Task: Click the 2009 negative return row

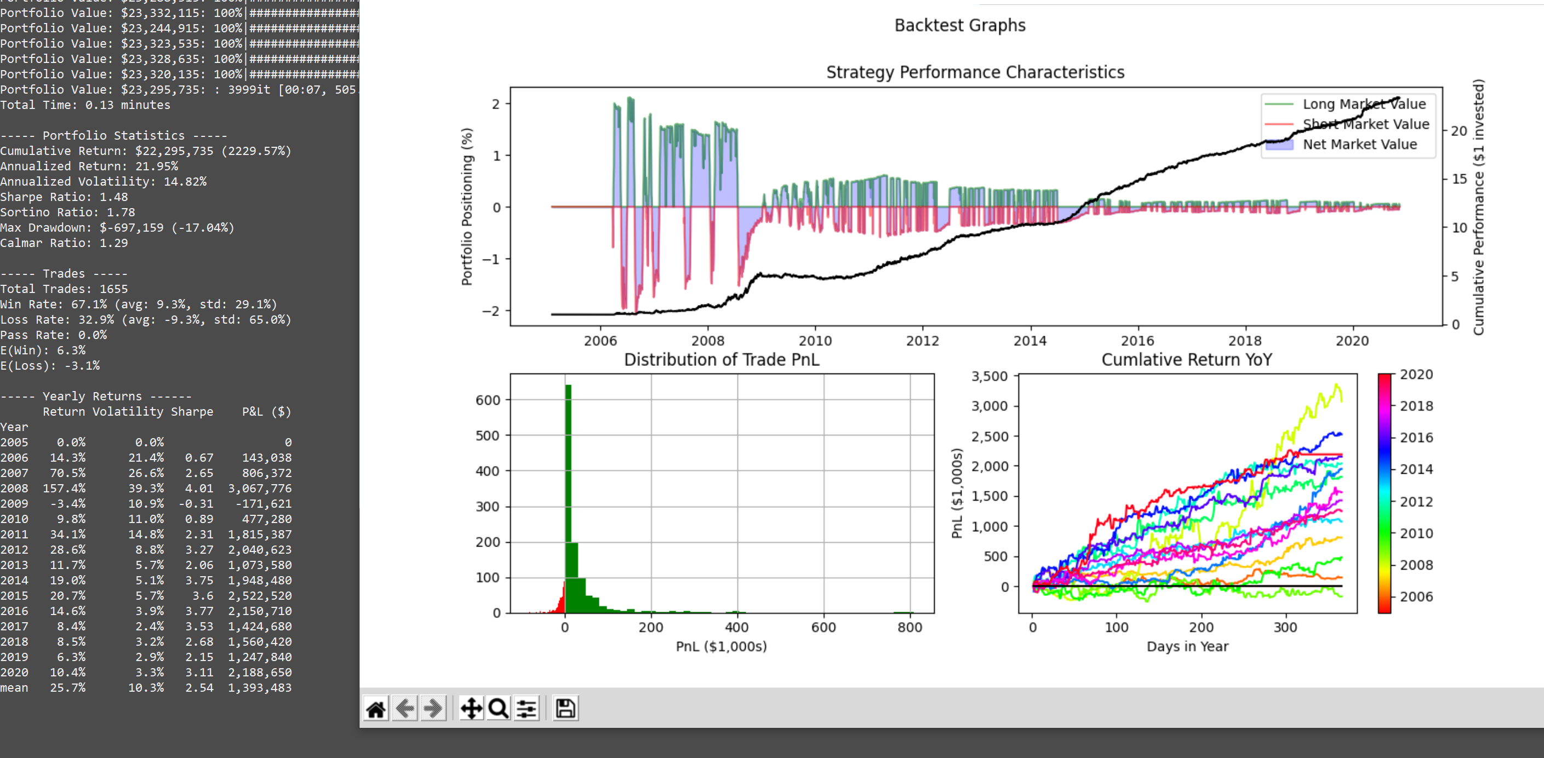Action: [146, 503]
